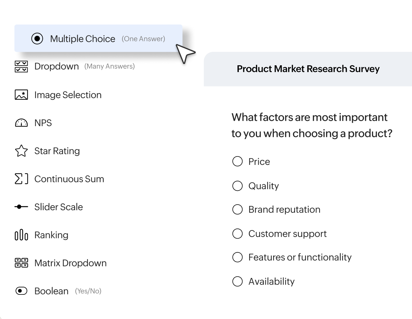Image resolution: width=412 pixels, height=319 pixels.
Task: Click the Boolean (Yes/No) label
Action: tap(51, 291)
